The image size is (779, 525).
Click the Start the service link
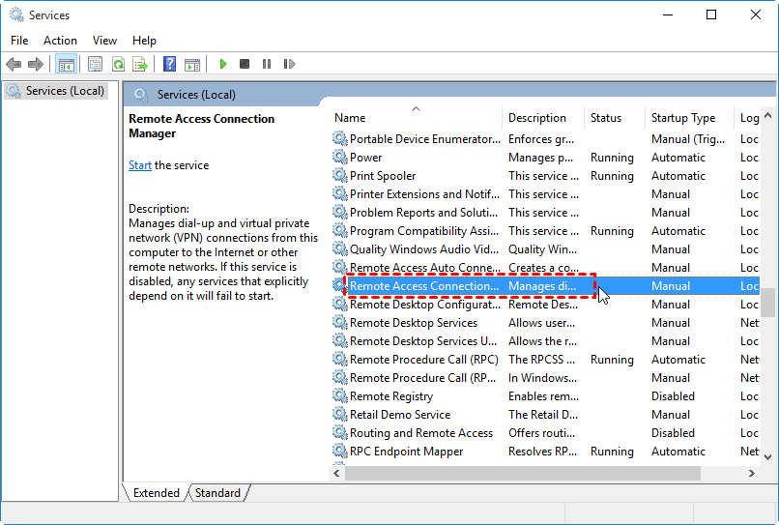139,165
